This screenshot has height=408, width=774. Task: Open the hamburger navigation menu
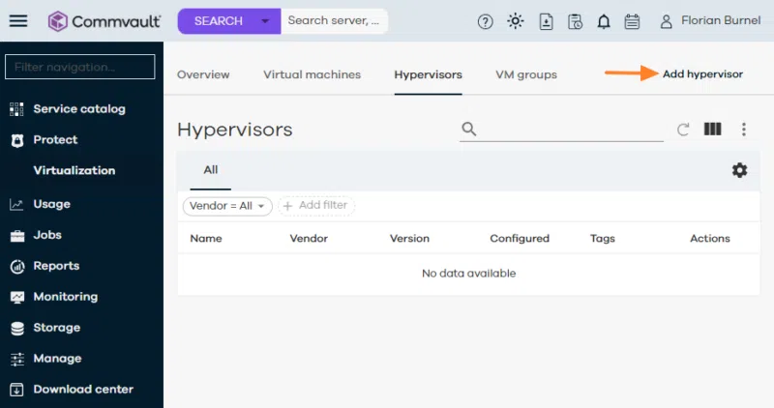point(18,21)
